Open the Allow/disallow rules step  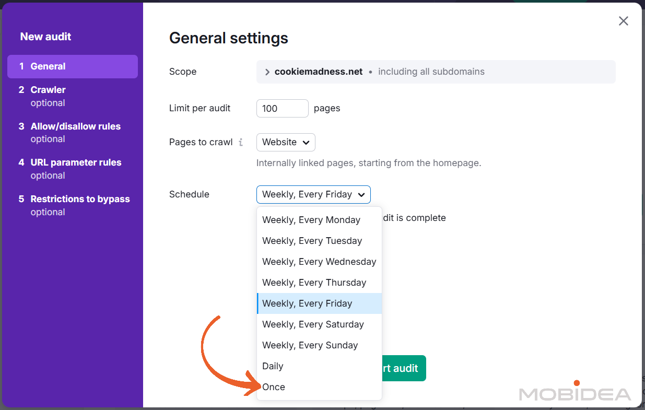[75, 126]
